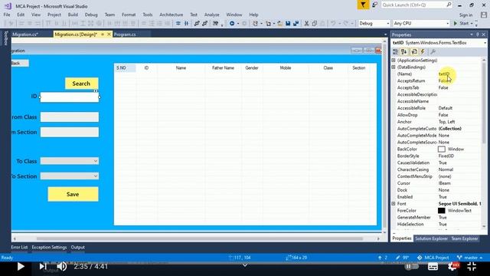The width and height of the screenshot is (490, 276).
Task: Click the master branch in status bar
Action: tap(469, 258)
